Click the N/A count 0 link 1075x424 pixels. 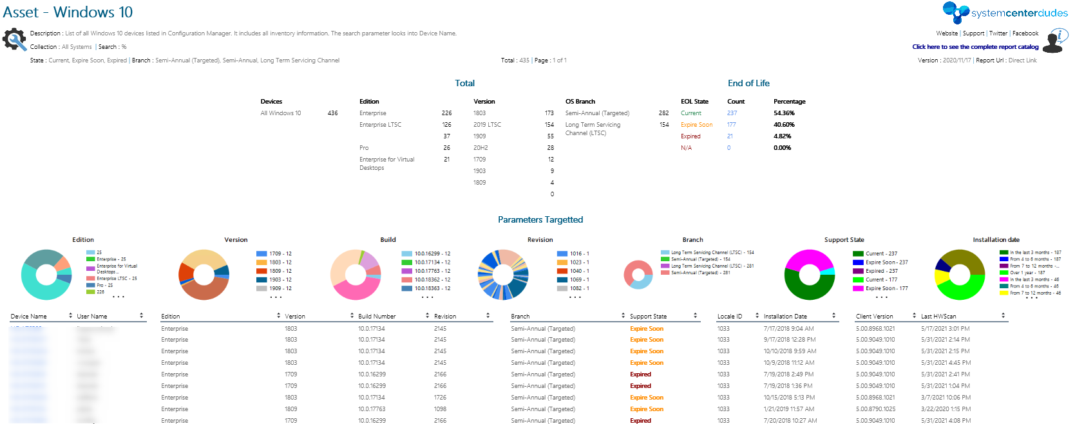tap(728, 148)
